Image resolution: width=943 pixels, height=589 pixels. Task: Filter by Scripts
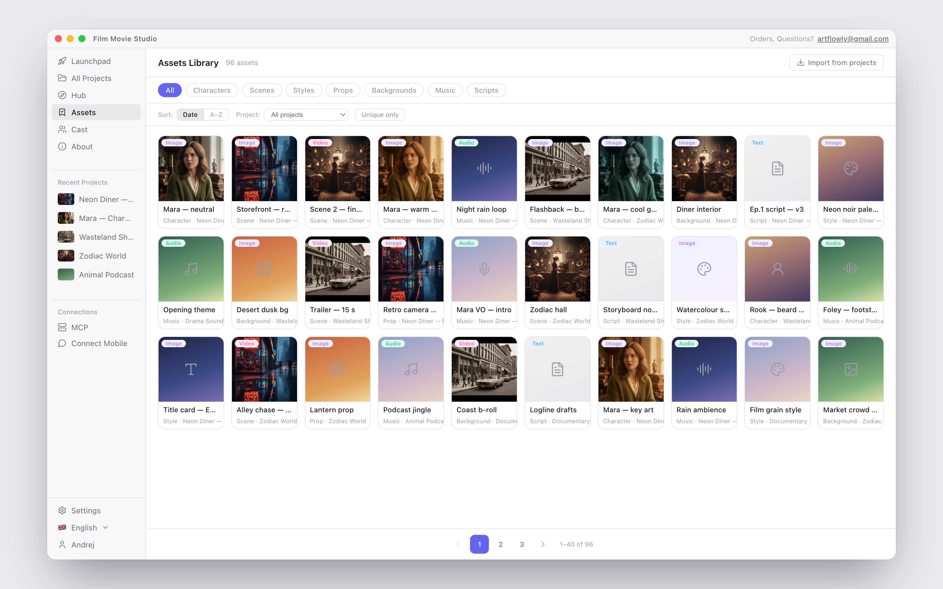486,90
